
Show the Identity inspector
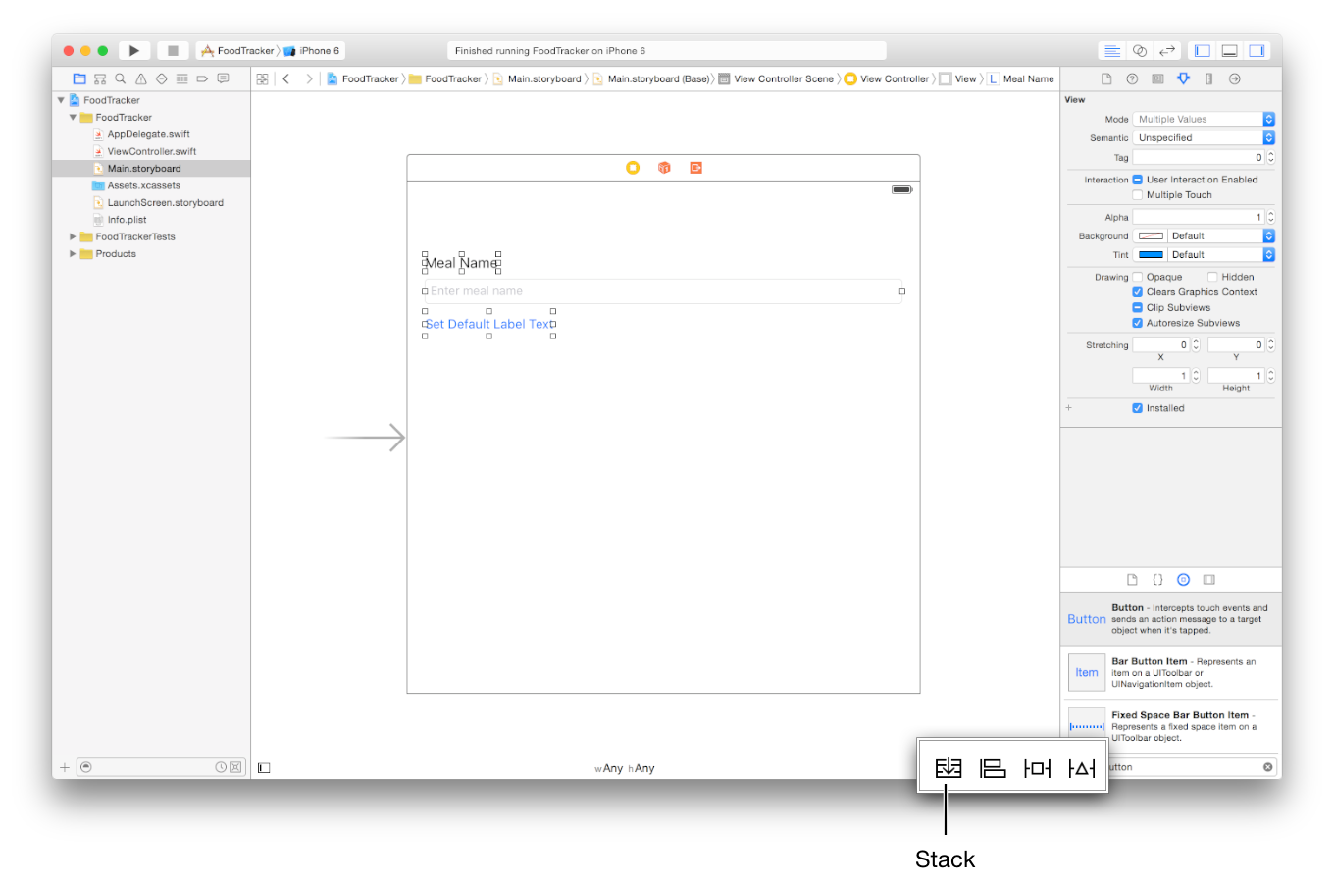(1157, 78)
